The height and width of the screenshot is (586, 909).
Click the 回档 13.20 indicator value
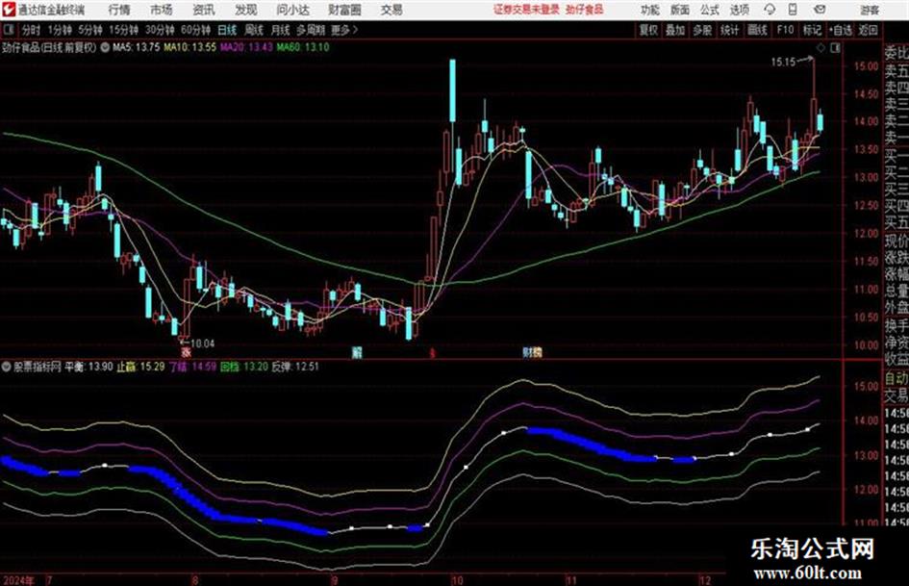coord(244,367)
